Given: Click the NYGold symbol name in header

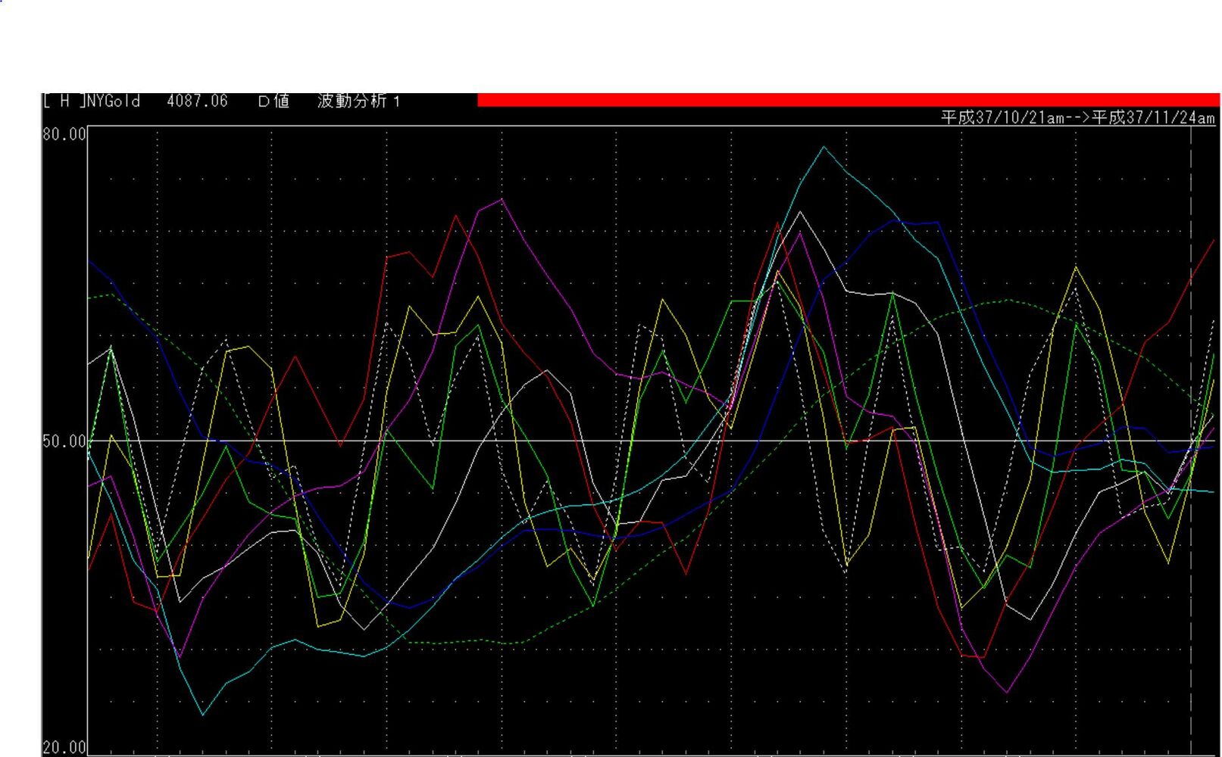Looking at the screenshot, I should click(114, 101).
